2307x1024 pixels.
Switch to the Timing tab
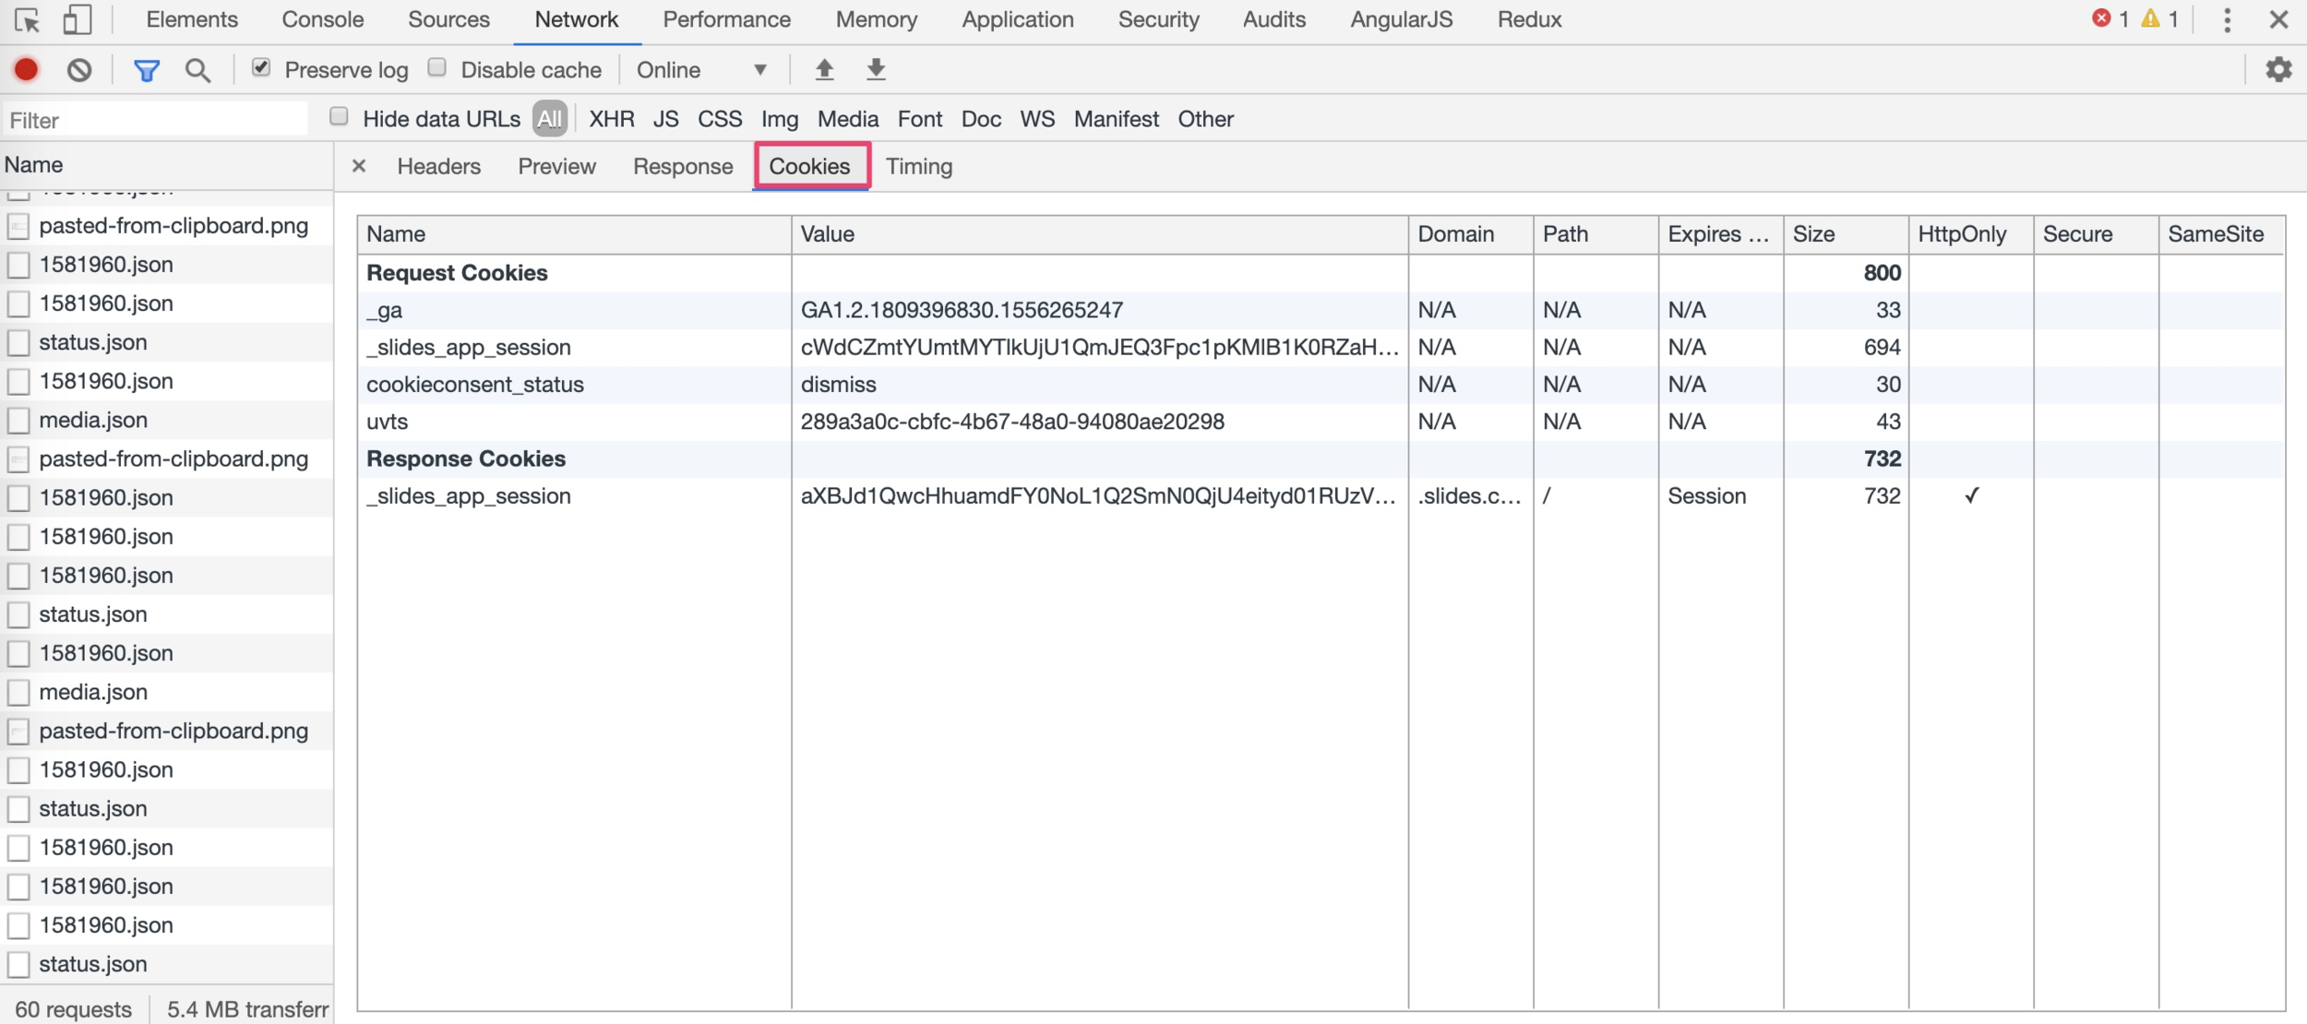[x=918, y=167]
